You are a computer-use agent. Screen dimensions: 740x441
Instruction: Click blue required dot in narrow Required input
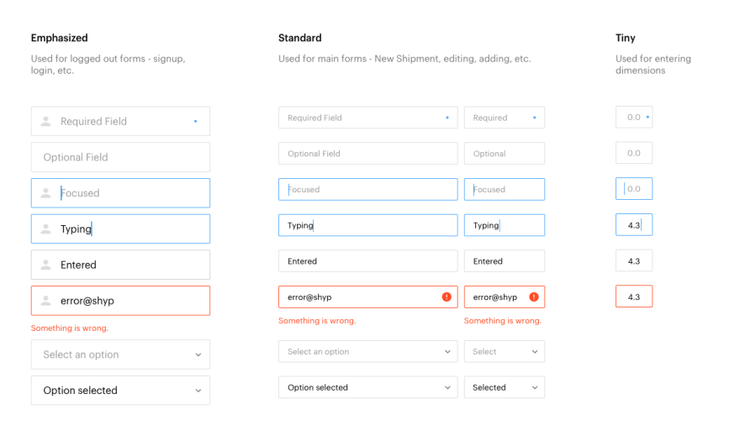tap(534, 118)
